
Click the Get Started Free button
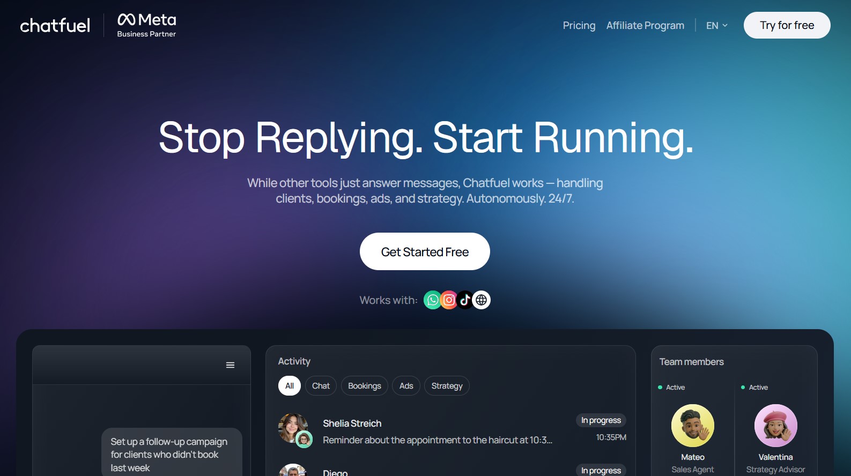pyautogui.click(x=425, y=251)
